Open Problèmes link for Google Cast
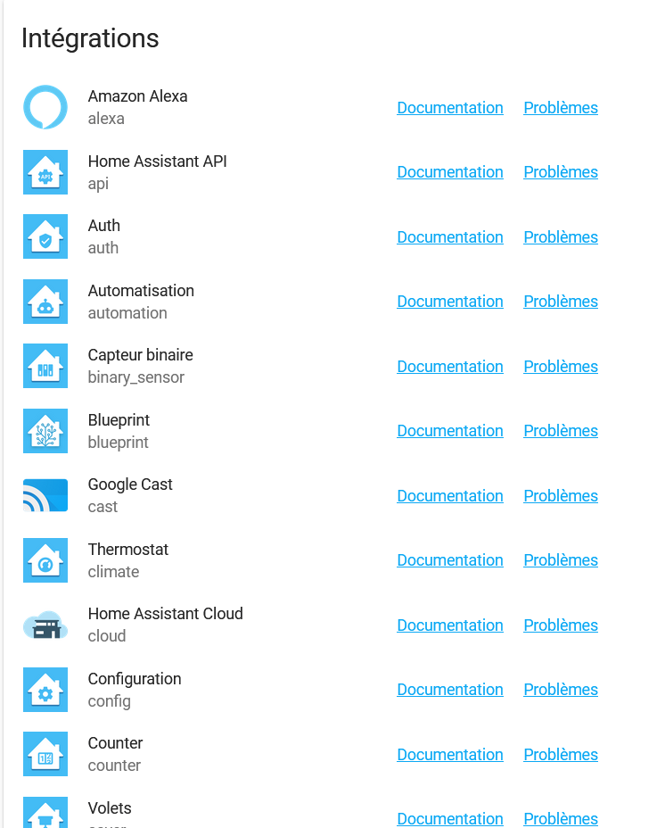The width and height of the screenshot is (665, 828). [x=561, y=496]
